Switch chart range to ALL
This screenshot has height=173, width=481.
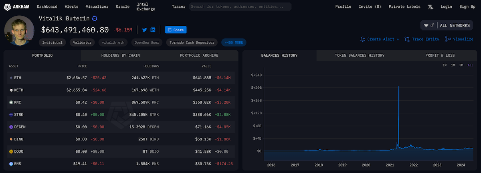tap(470, 65)
